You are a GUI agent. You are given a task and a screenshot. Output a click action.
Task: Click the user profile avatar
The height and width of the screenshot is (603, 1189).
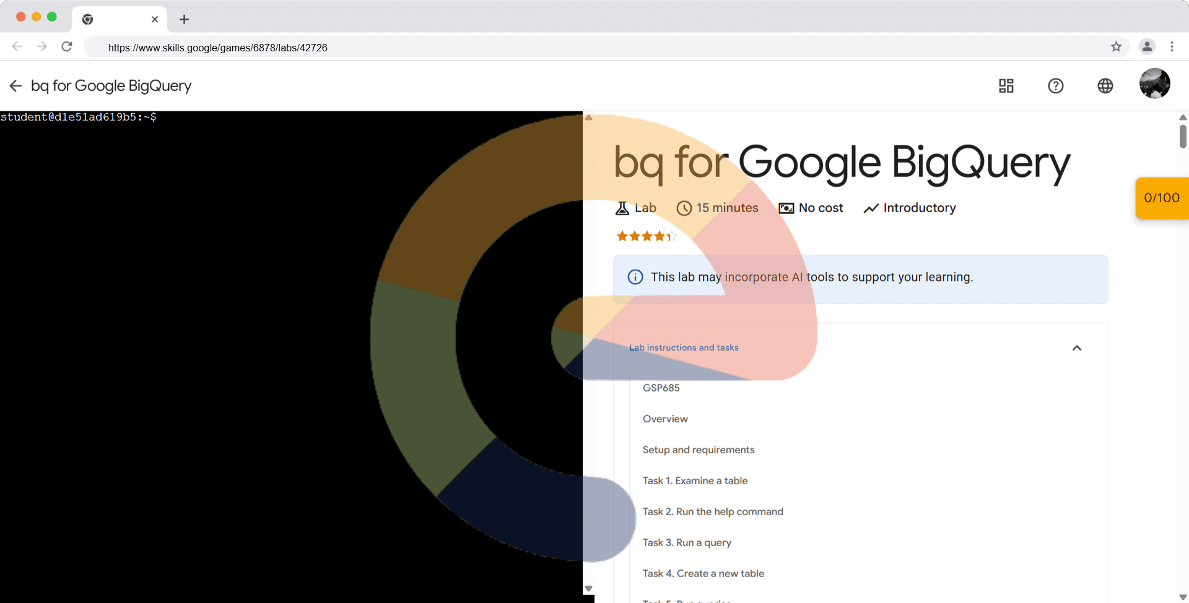coord(1154,84)
